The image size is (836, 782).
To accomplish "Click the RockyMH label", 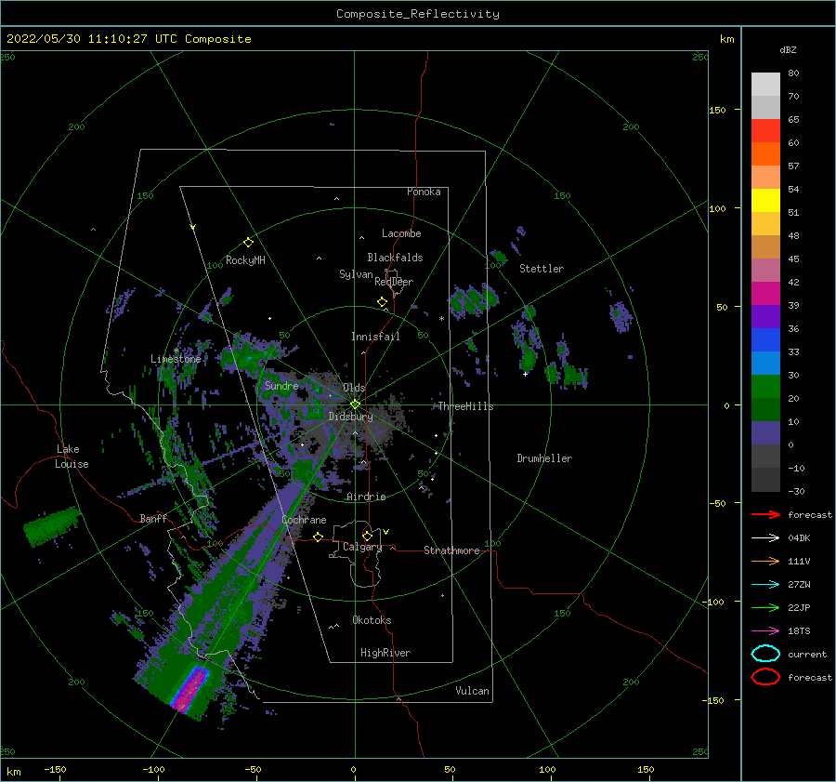I will [245, 260].
